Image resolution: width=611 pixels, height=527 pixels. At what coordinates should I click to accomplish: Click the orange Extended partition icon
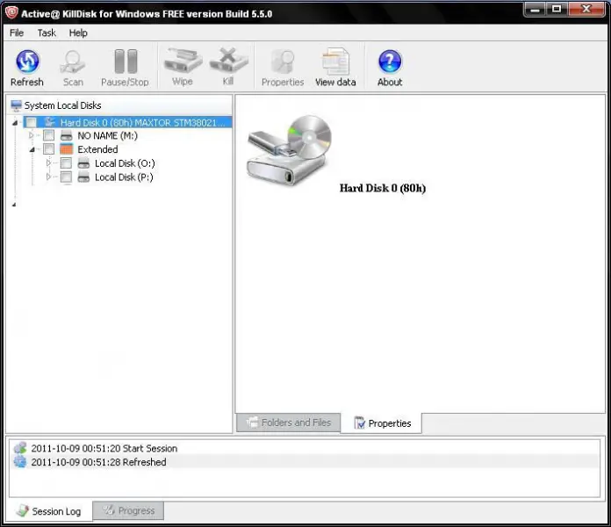click(x=66, y=149)
